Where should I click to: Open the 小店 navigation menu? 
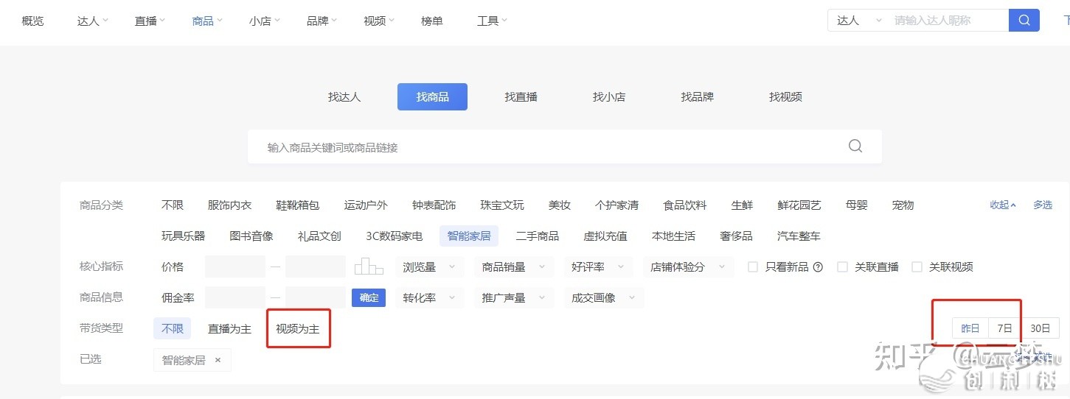click(x=265, y=21)
